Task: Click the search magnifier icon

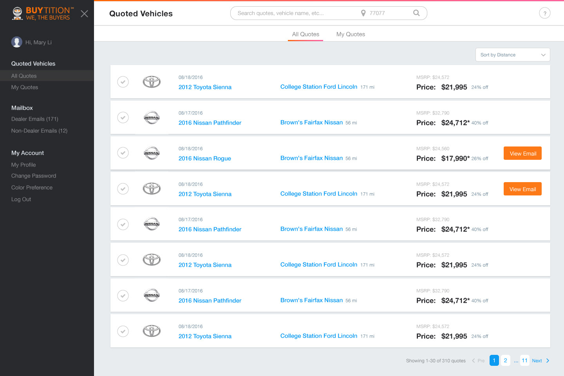Action: point(416,13)
